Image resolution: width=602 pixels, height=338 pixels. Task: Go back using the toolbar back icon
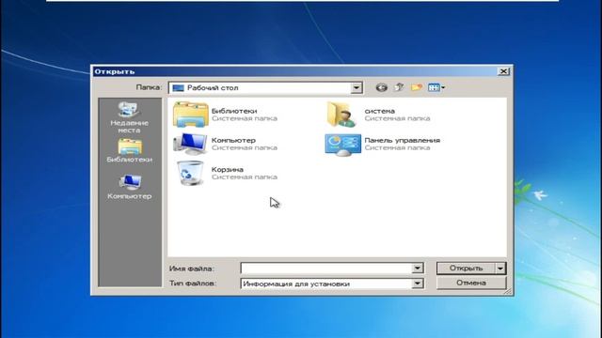(381, 87)
